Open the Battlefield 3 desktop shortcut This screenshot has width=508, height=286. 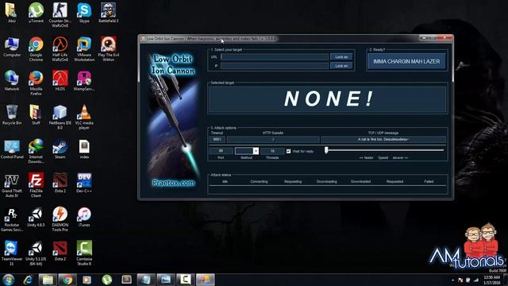pyautogui.click(x=108, y=13)
